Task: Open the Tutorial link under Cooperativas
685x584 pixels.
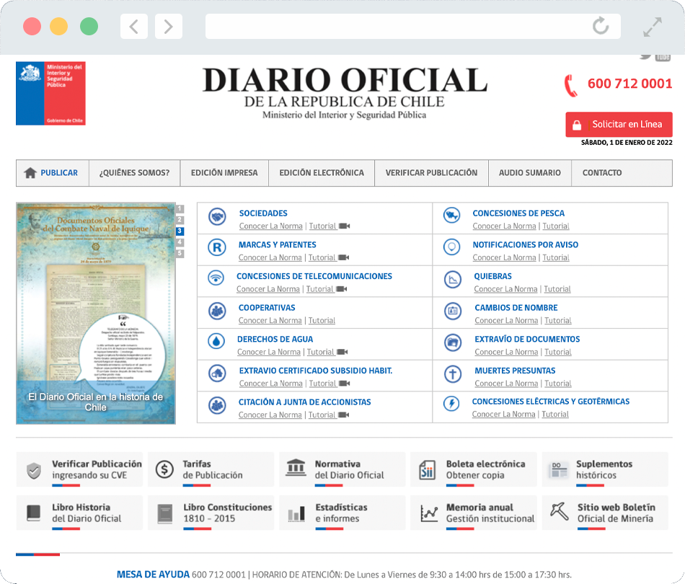Action: click(x=322, y=321)
